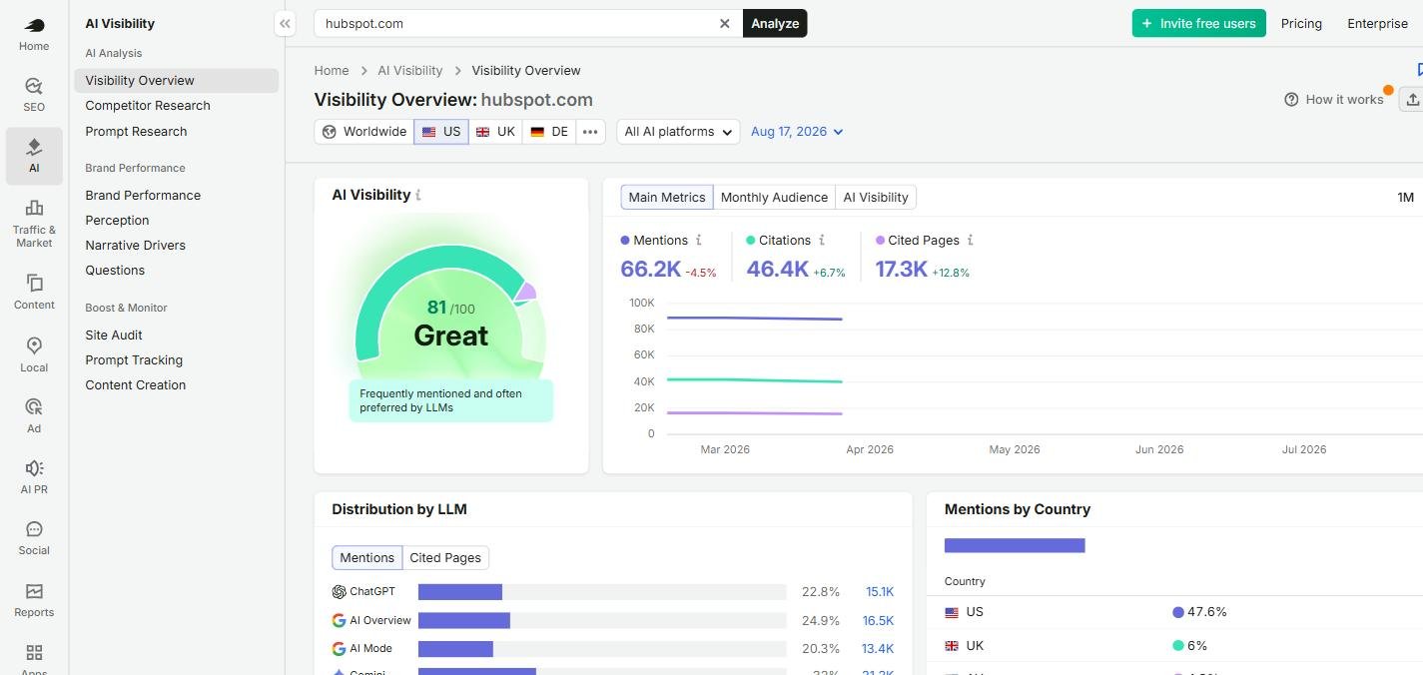
Task: Open the Pricing link
Action: (1301, 23)
